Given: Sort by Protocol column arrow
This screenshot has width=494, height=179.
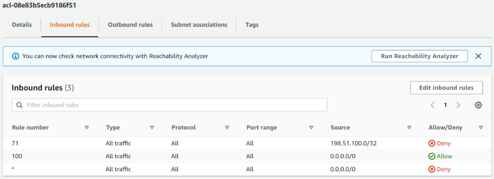Looking at the screenshot, I should [x=227, y=128].
